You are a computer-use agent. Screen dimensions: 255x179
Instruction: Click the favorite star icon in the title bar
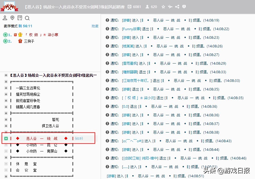pyautogui.click(x=163, y=7)
